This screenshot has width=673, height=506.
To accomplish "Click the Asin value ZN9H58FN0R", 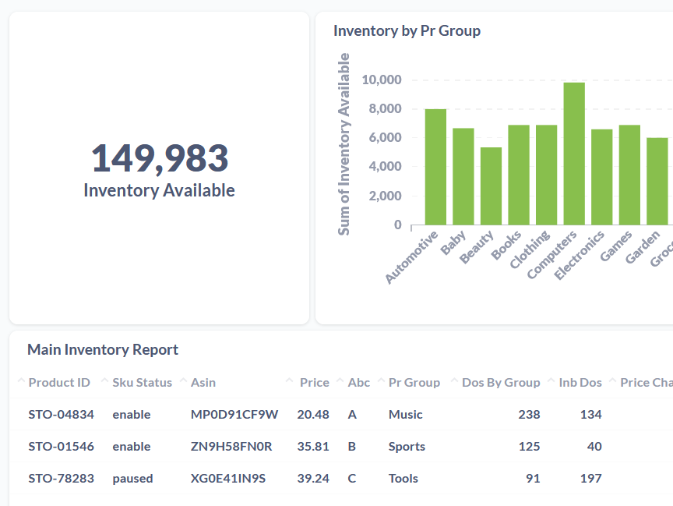I will point(231,446).
